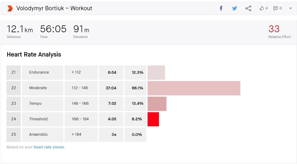Open the share options icon
297x165 pixels.
(248, 8)
